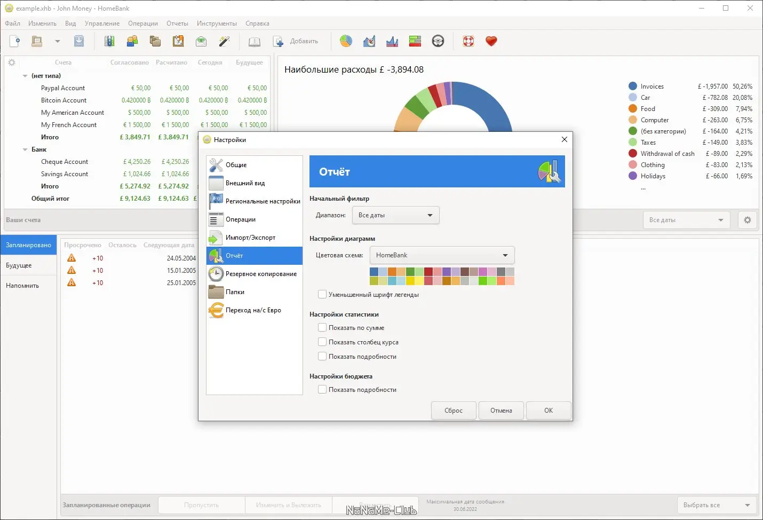Click the Food legend color dot

[x=633, y=108]
